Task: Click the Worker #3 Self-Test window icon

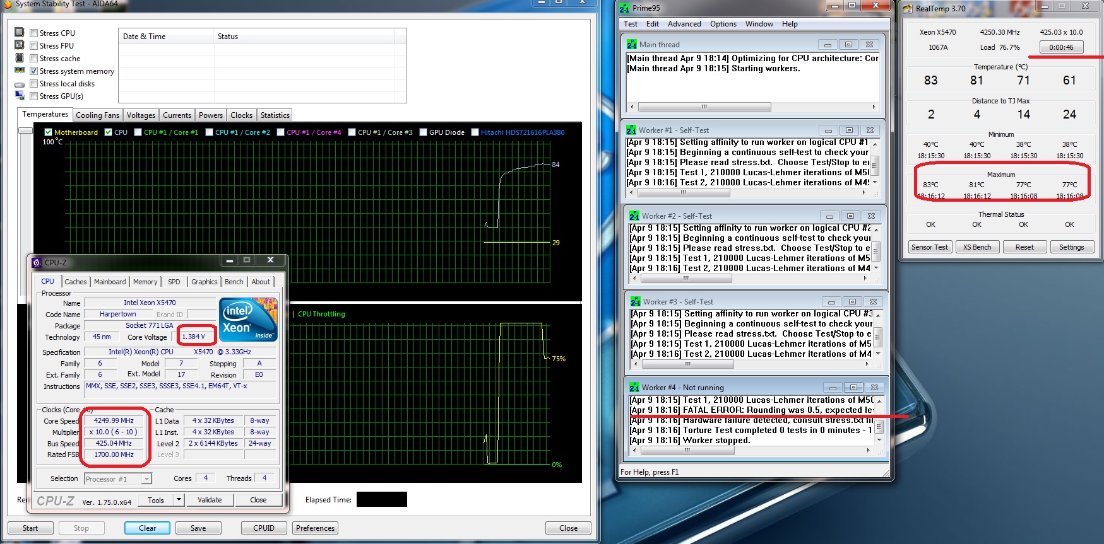Action: click(636, 301)
